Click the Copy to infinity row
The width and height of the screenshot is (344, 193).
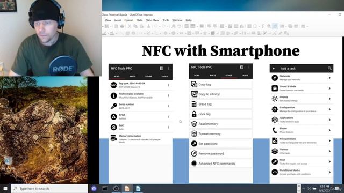click(221, 94)
